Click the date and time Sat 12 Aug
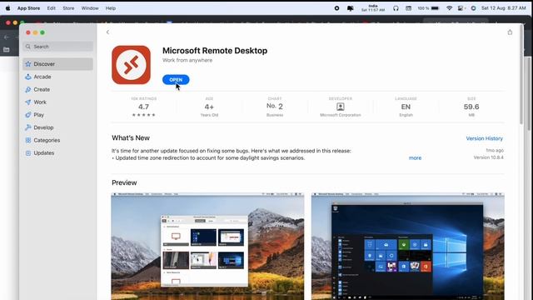 tap(503, 8)
